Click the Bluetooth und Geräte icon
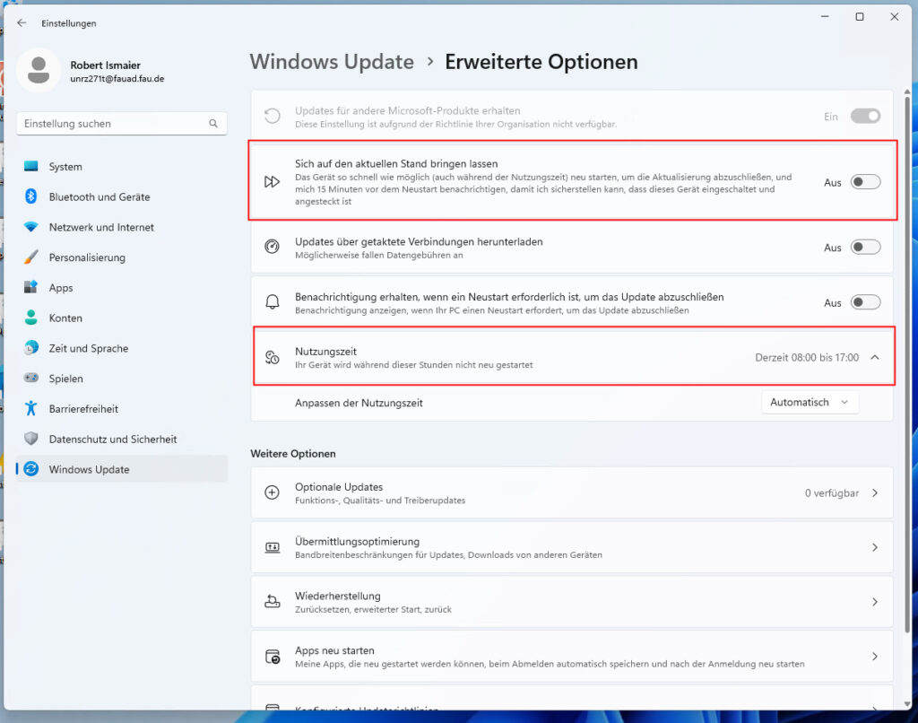The width and height of the screenshot is (918, 723). (x=31, y=197)
